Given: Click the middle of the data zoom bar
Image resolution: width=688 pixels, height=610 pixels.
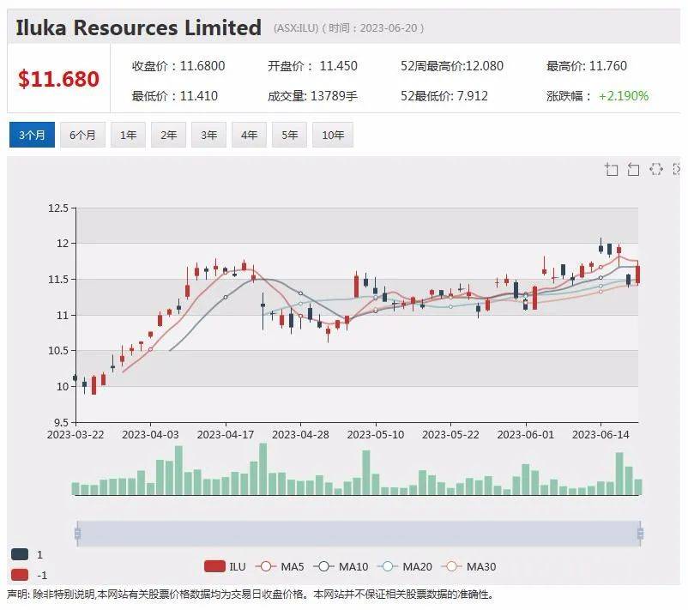Looking at the screenshot, I should [359, 534].
